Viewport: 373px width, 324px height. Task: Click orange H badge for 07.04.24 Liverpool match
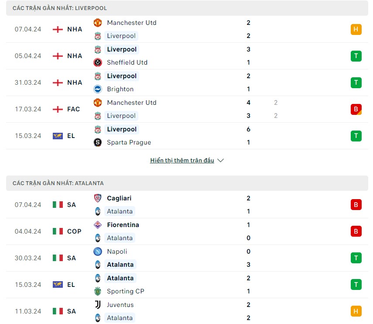[356, 29]
